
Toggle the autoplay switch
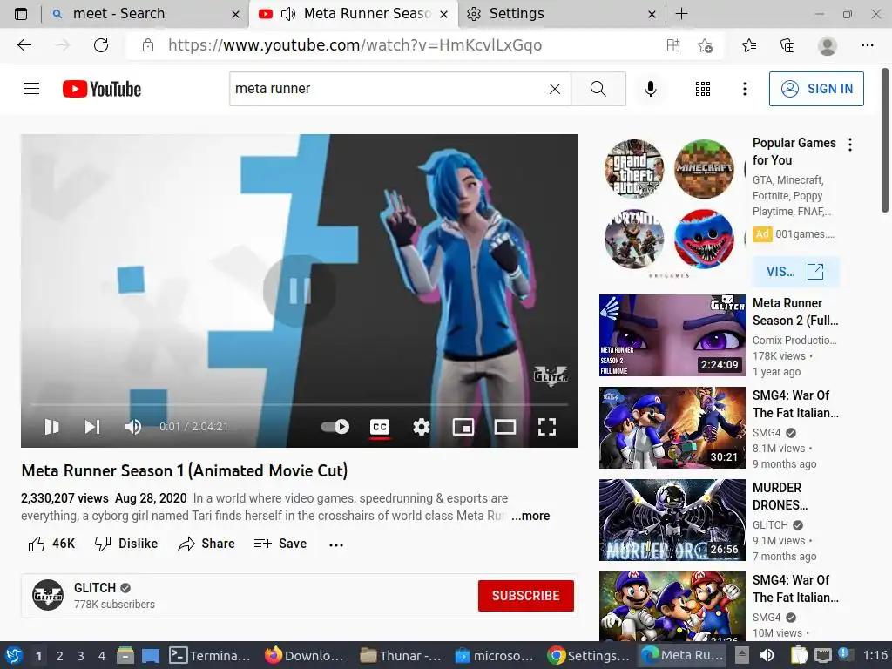click(335, 427)
